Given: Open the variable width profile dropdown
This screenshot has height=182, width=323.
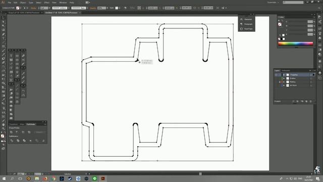Looking at the screenshot, I should coord(69,8).
